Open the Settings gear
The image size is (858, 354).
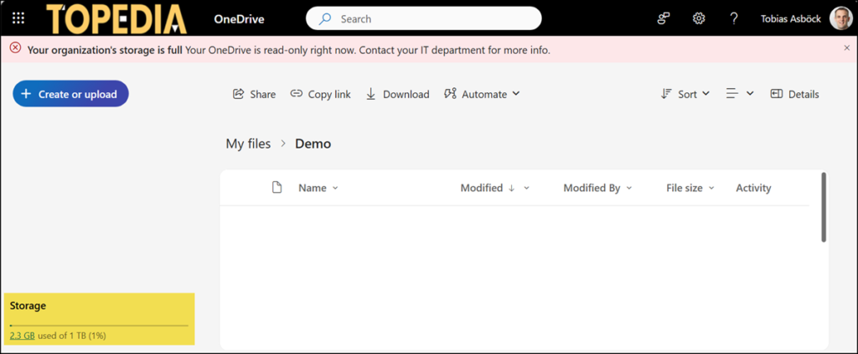coord(699,18)
